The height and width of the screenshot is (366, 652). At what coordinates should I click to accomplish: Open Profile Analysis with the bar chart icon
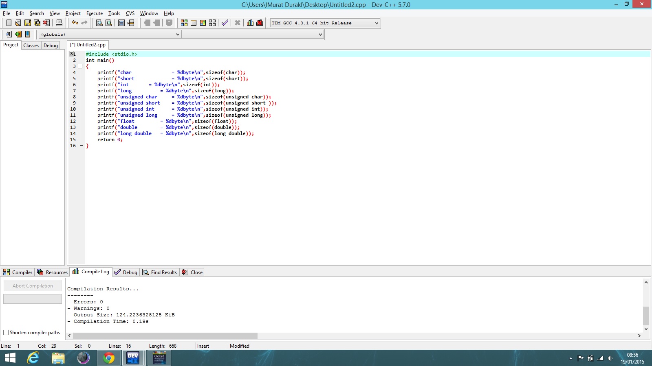pos(250,23)
